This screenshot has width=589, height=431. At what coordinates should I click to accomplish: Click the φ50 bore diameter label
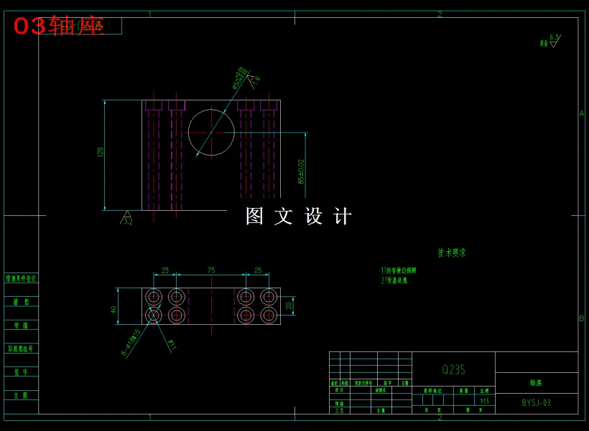click(x=241, y=78)
